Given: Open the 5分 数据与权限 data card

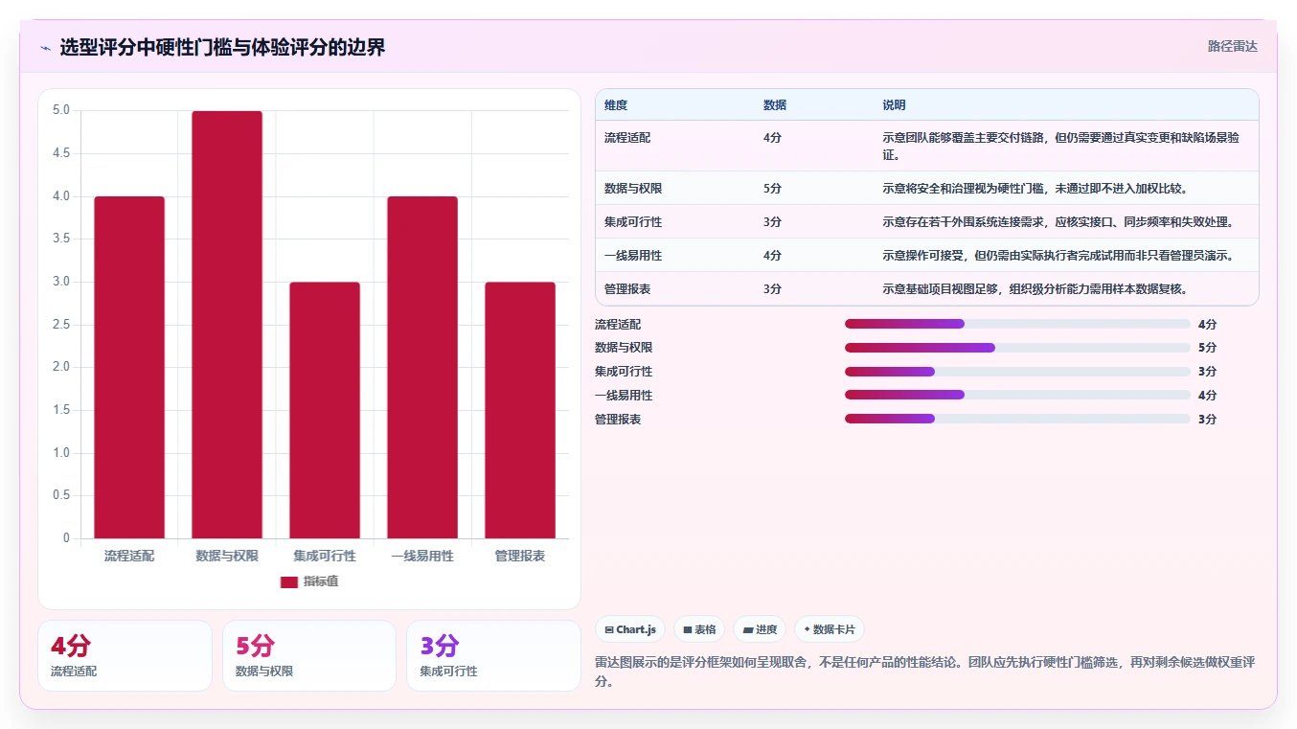Looking at the screenshot, I should point(308,655).
